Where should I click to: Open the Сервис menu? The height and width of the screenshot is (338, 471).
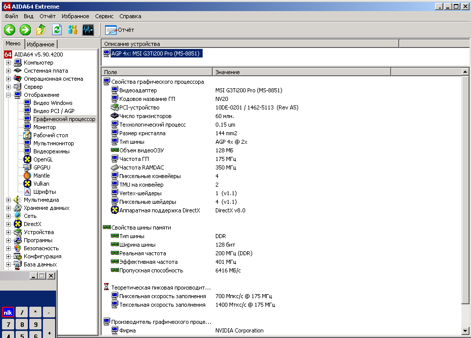point(104,16)
